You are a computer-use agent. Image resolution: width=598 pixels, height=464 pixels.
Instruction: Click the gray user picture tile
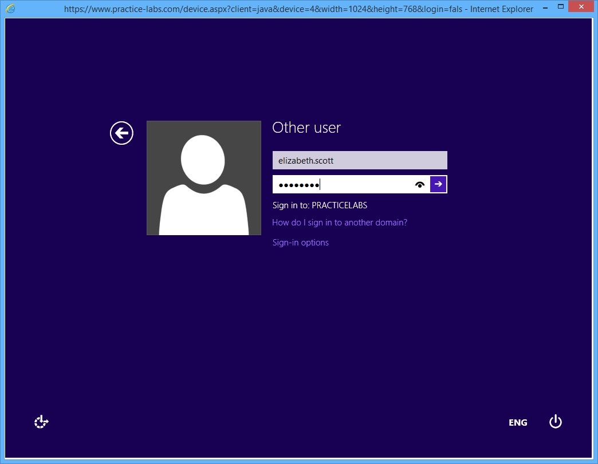point(203,177)
